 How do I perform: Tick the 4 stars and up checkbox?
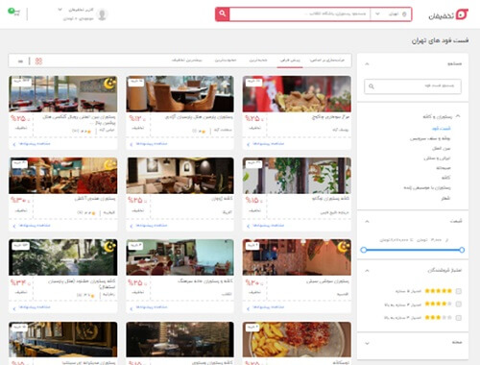pyautogui.click(x=459, y=304)
